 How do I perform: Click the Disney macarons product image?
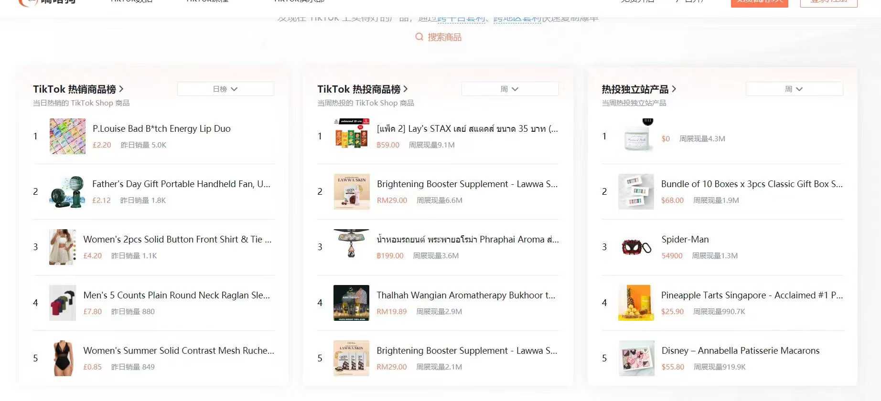[636, 358]
